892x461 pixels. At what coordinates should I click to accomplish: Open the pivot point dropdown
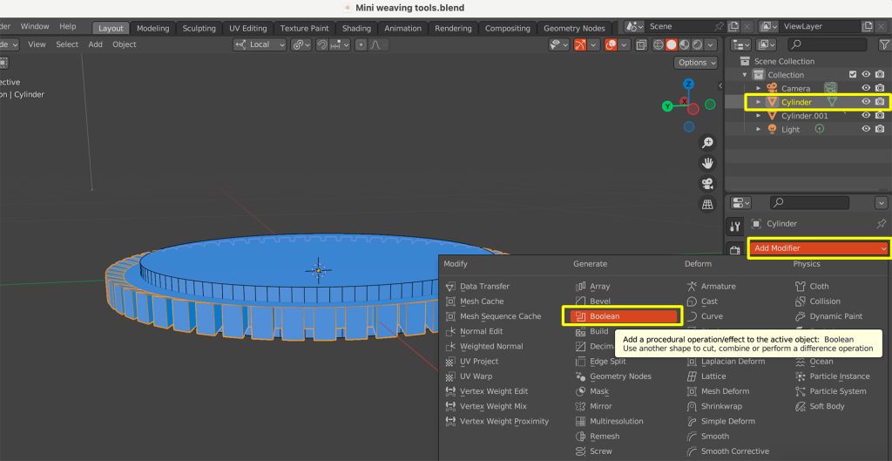301,44
